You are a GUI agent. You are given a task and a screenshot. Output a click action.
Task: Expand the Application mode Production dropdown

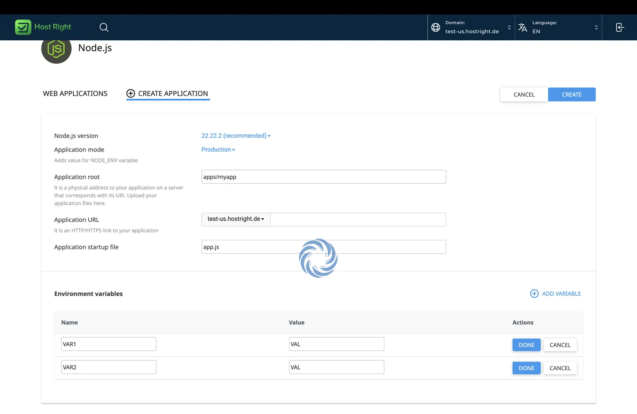point(218,149)
